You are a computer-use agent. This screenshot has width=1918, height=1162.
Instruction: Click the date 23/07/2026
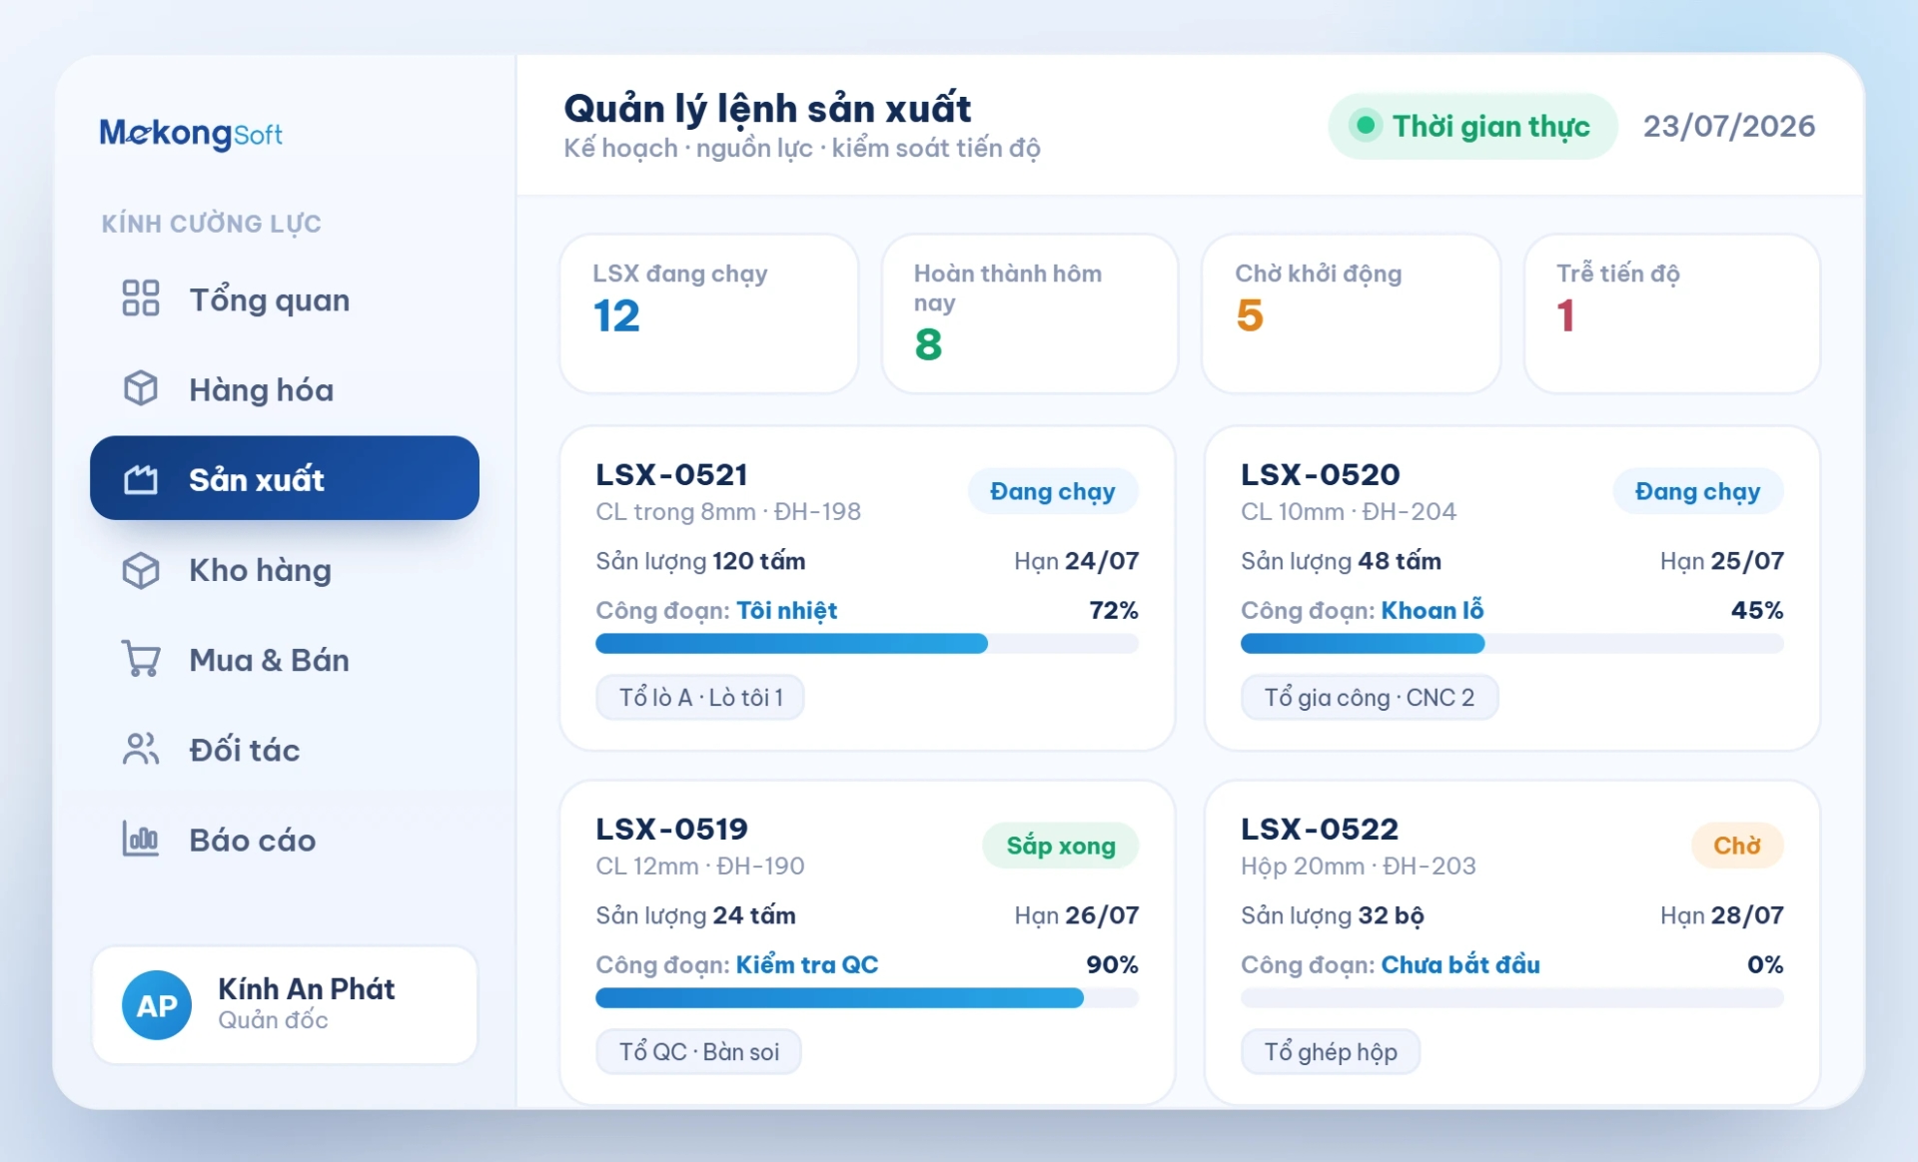coord(1729,126)
